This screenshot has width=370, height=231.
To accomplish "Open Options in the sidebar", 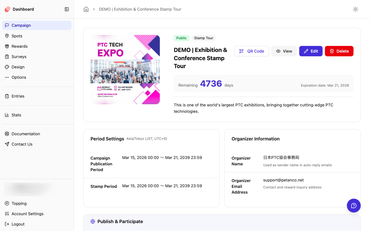I will (x=37, y=77).
